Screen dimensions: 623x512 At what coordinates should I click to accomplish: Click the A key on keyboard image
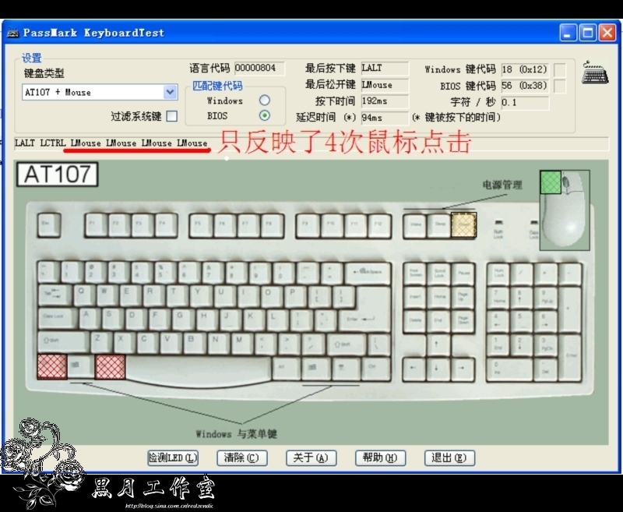pyautogui.click(x=90, y=319)
